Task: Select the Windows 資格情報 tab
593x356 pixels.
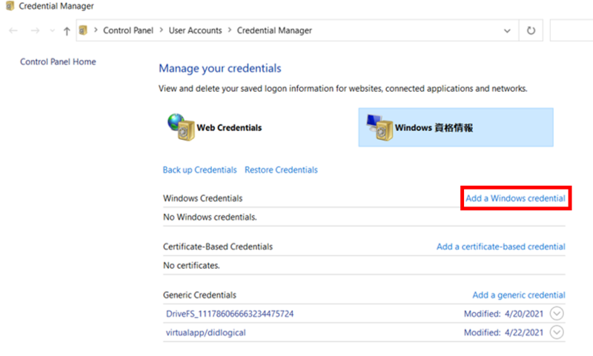Action: [456, 127]
